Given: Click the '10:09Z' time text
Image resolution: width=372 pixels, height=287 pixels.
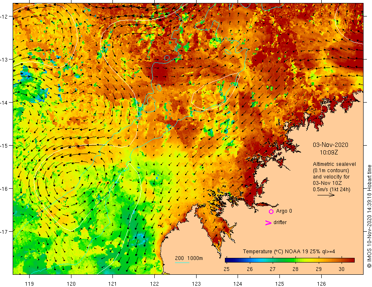Looking at the screenshot, I should (x=329, y=152).
